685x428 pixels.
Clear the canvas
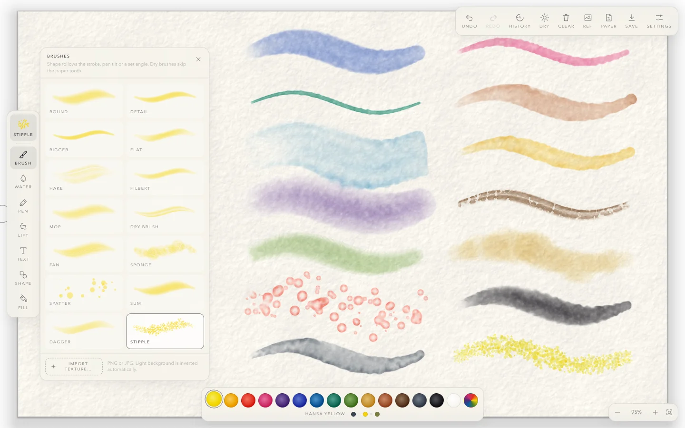(566, 21)
